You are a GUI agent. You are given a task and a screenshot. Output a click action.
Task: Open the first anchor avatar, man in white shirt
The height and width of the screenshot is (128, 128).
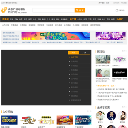100,116
